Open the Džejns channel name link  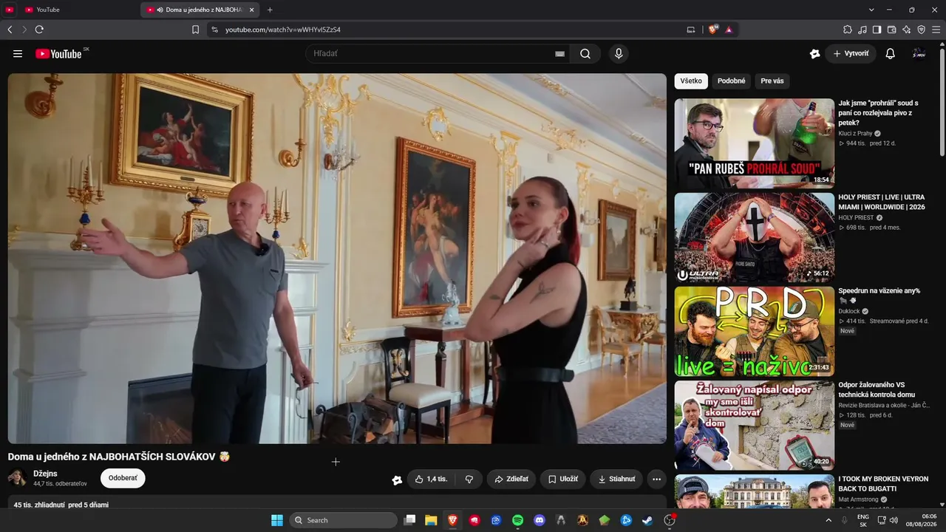click(x=45, y=474)
